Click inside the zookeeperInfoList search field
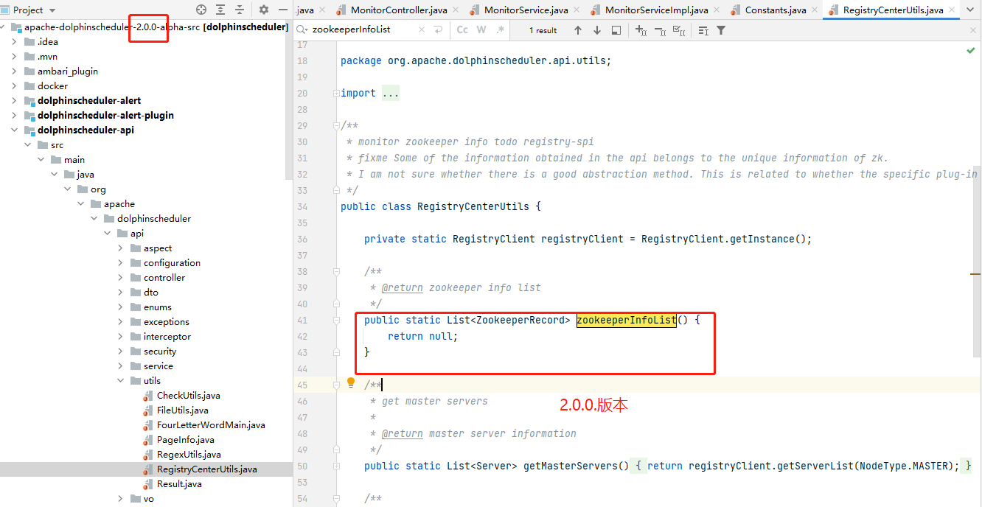This screenshot has height=507, width=982. pyautogui.click(x=361, y=29)
